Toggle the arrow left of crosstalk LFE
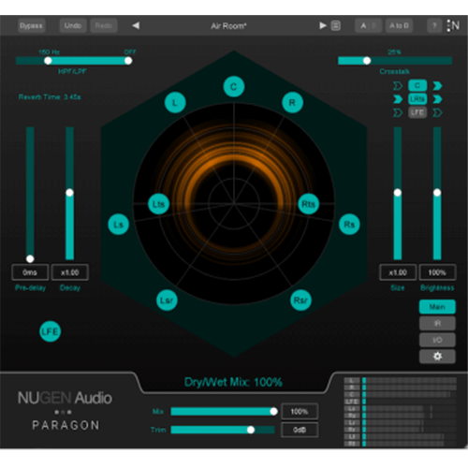The height and width of the screenshot is (468, 468). coord(398,112)
